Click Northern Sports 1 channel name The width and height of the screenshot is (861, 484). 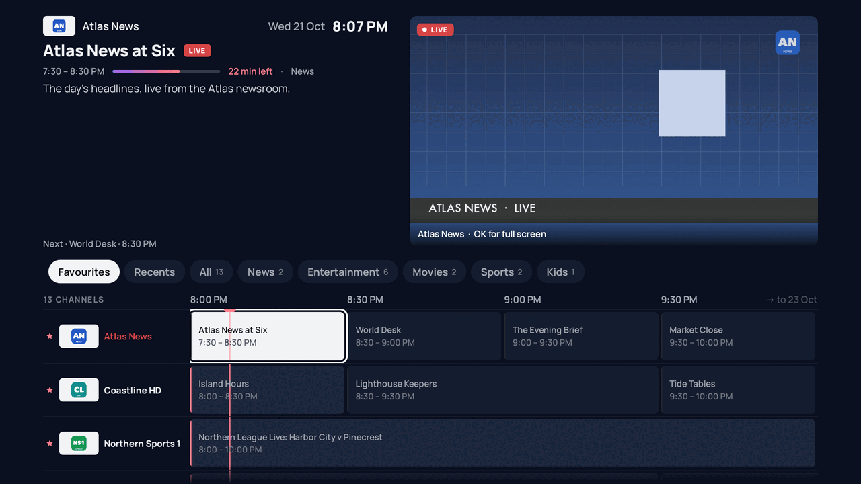(x=142, y=444)
